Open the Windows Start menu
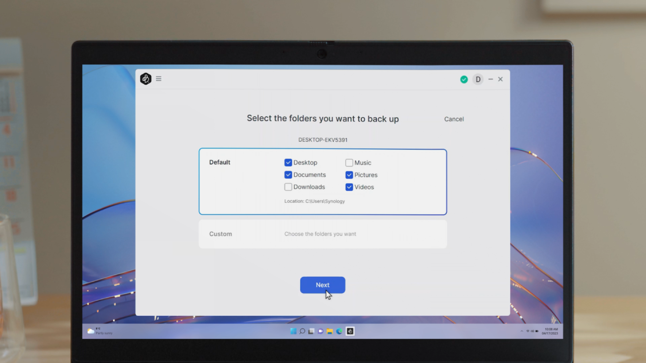The image size is (646, 363). (293, 331)
